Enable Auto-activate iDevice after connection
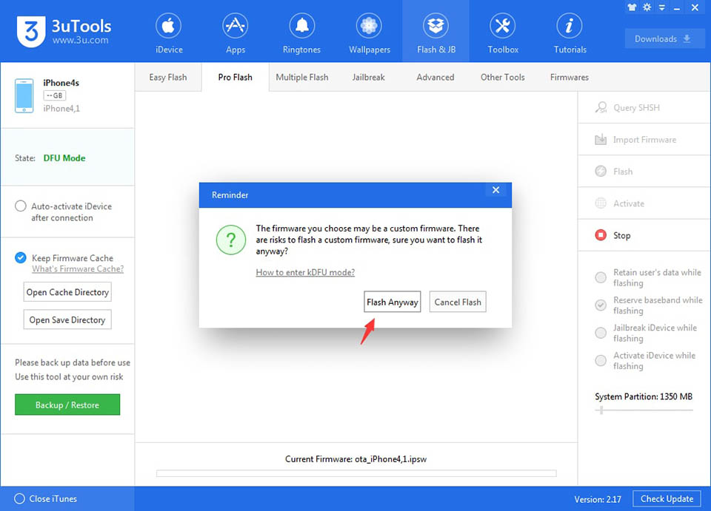 pos(21,206)
